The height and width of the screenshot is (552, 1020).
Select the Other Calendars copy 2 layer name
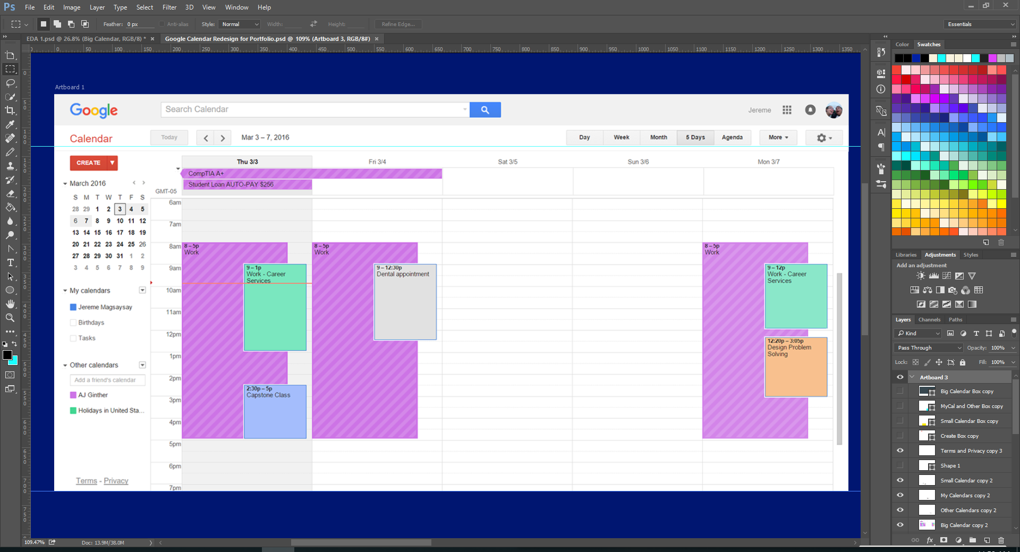968,511
